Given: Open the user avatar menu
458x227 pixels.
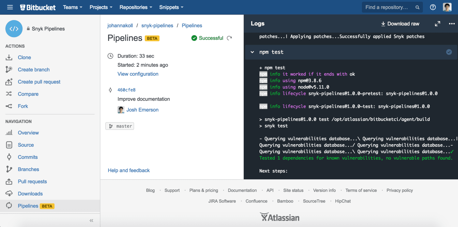Looking at the screenshot, I should (447, 7).
